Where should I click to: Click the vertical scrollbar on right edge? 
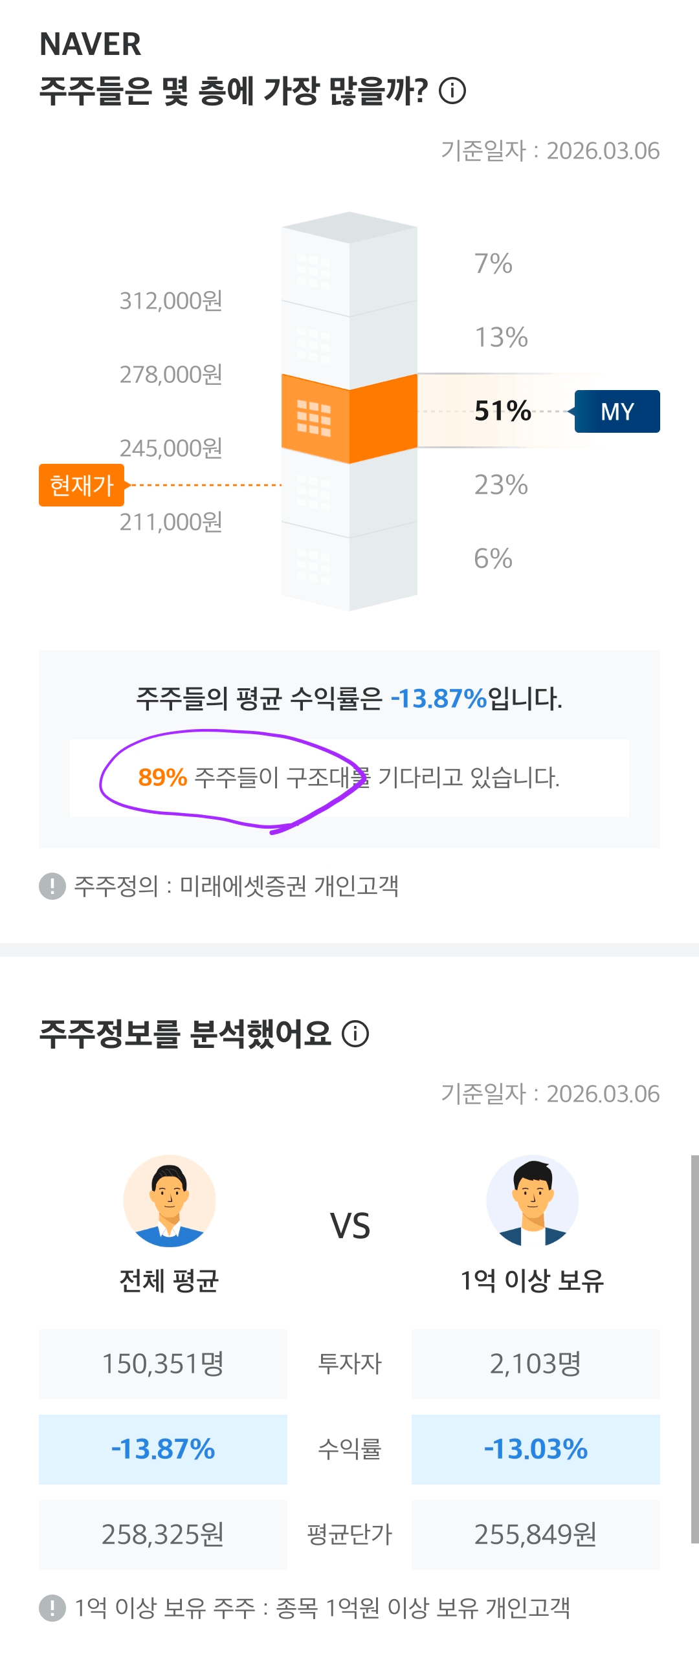pyautogui.click(x=694, y=1349)
